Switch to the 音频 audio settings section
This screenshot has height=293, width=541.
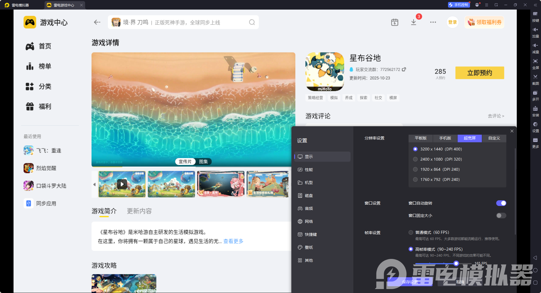point(309,208)
